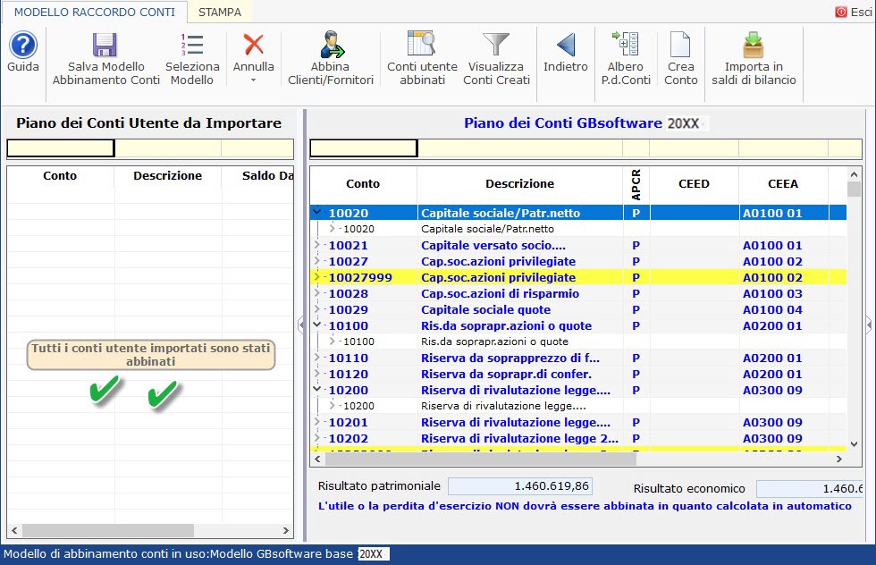Collapse account 10020 tree node
This screenshot has width=876, height=565.
[x=317, y=213]
